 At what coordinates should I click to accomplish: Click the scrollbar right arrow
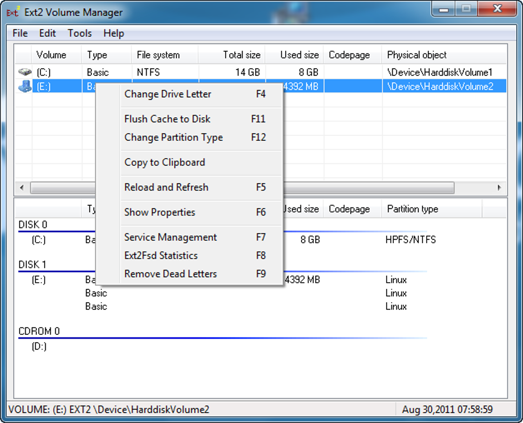(499, 187)
